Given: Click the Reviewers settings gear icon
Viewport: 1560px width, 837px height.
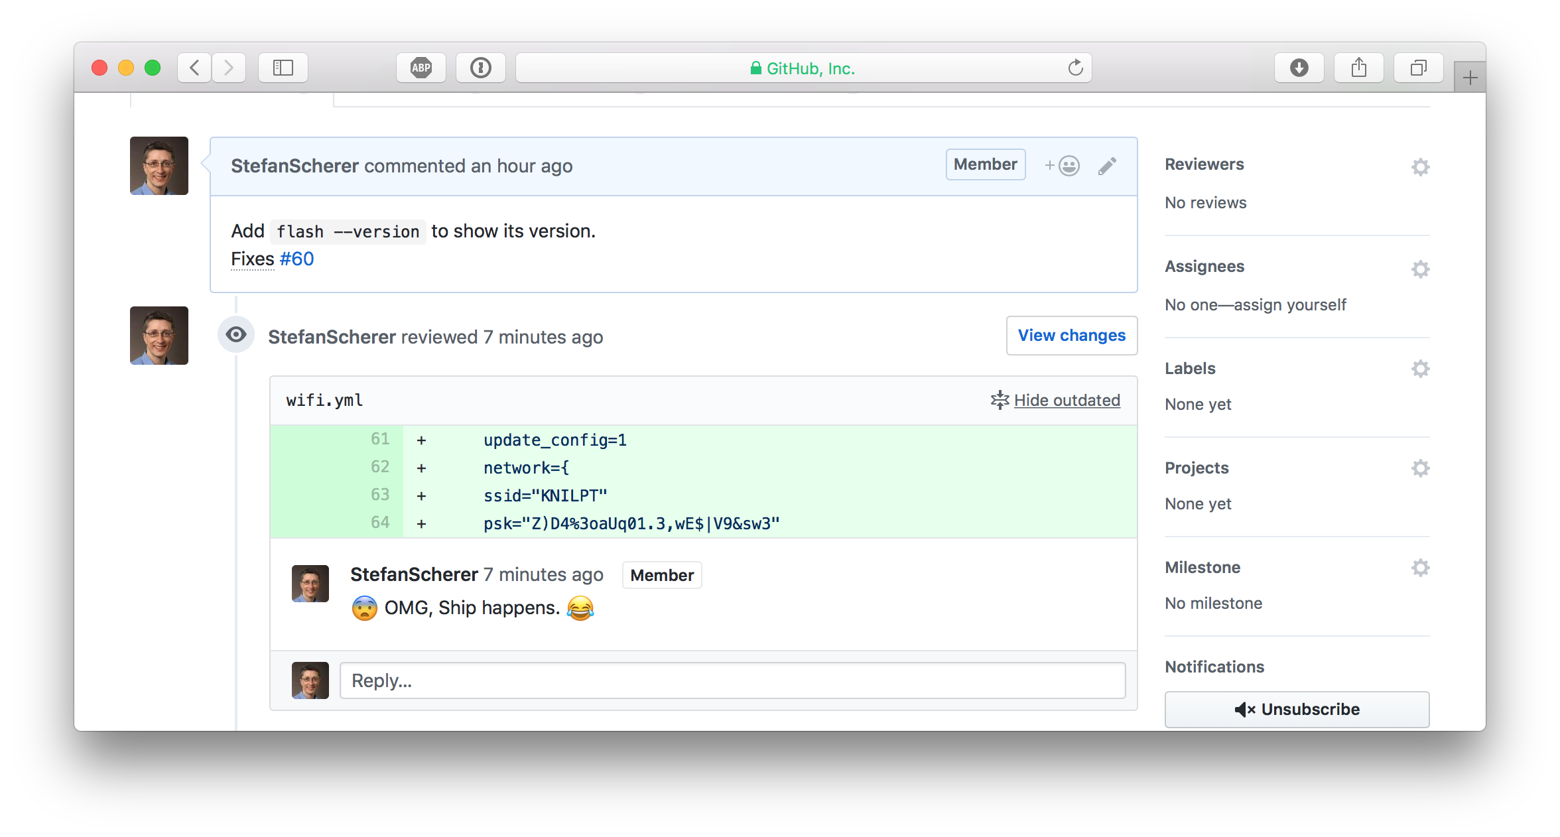Looking at the screenshot, I should (1421, 165).
